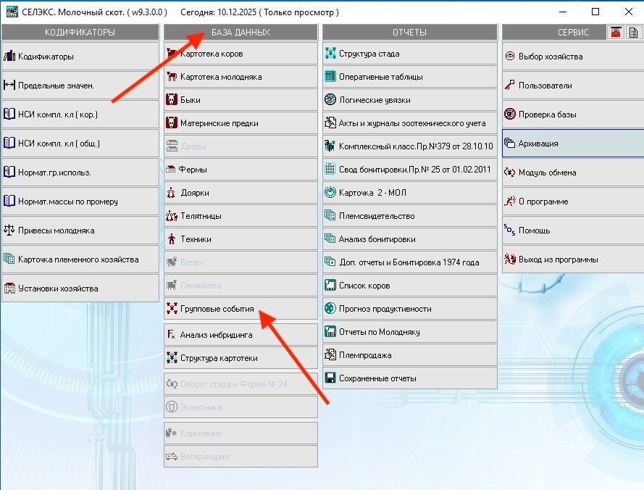Viewport: 644px width, 490px height.
Task: Click the SELEX app icon in title bar
Action: click(x=12, y=12)
